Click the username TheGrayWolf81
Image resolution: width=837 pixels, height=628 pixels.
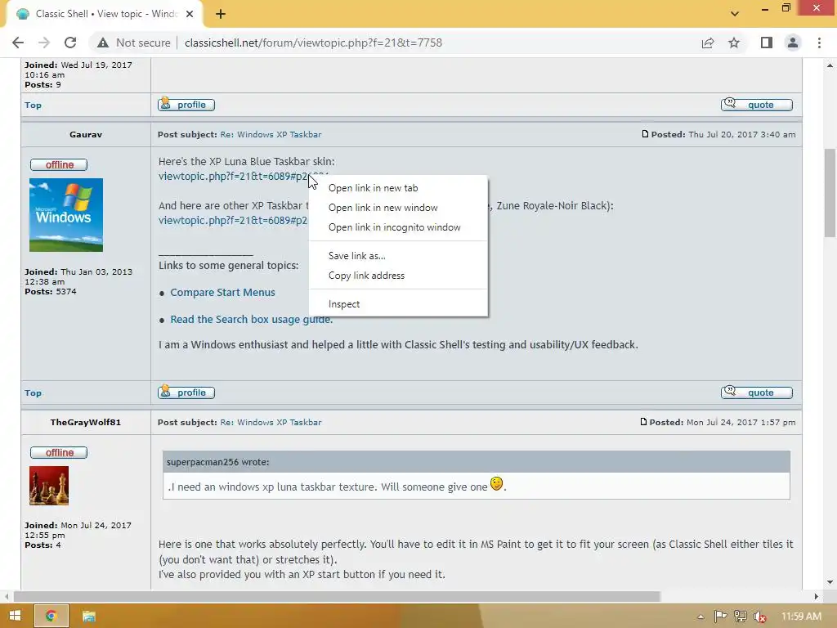click(85, 423)
